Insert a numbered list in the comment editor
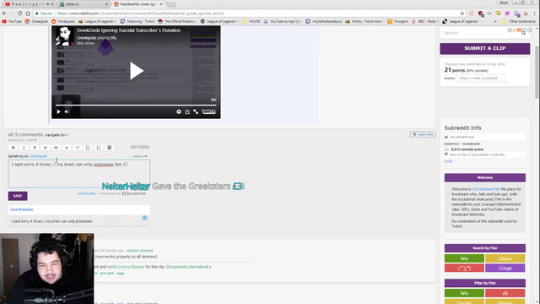 coord(99,148)
